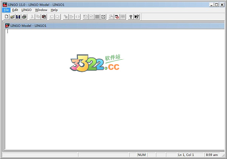The height and width of the screenshot is (159, 227).
Task: Click the crossed-box Options icon
Action: (103, 17)
